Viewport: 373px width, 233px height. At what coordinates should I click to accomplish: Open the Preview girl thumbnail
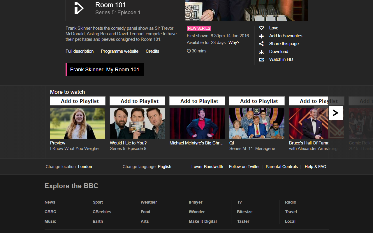78,123
